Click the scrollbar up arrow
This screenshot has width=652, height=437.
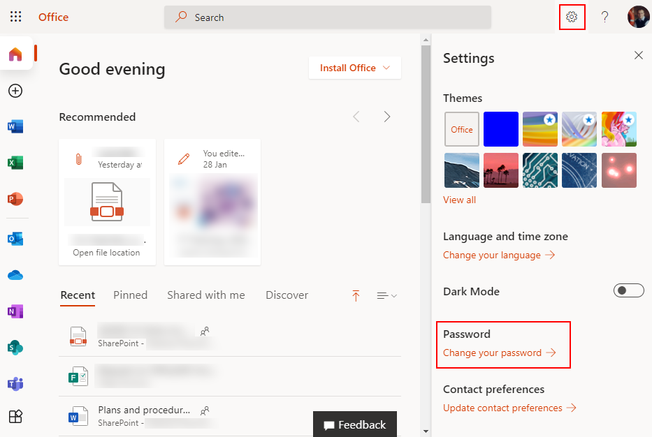pos(426,40)
